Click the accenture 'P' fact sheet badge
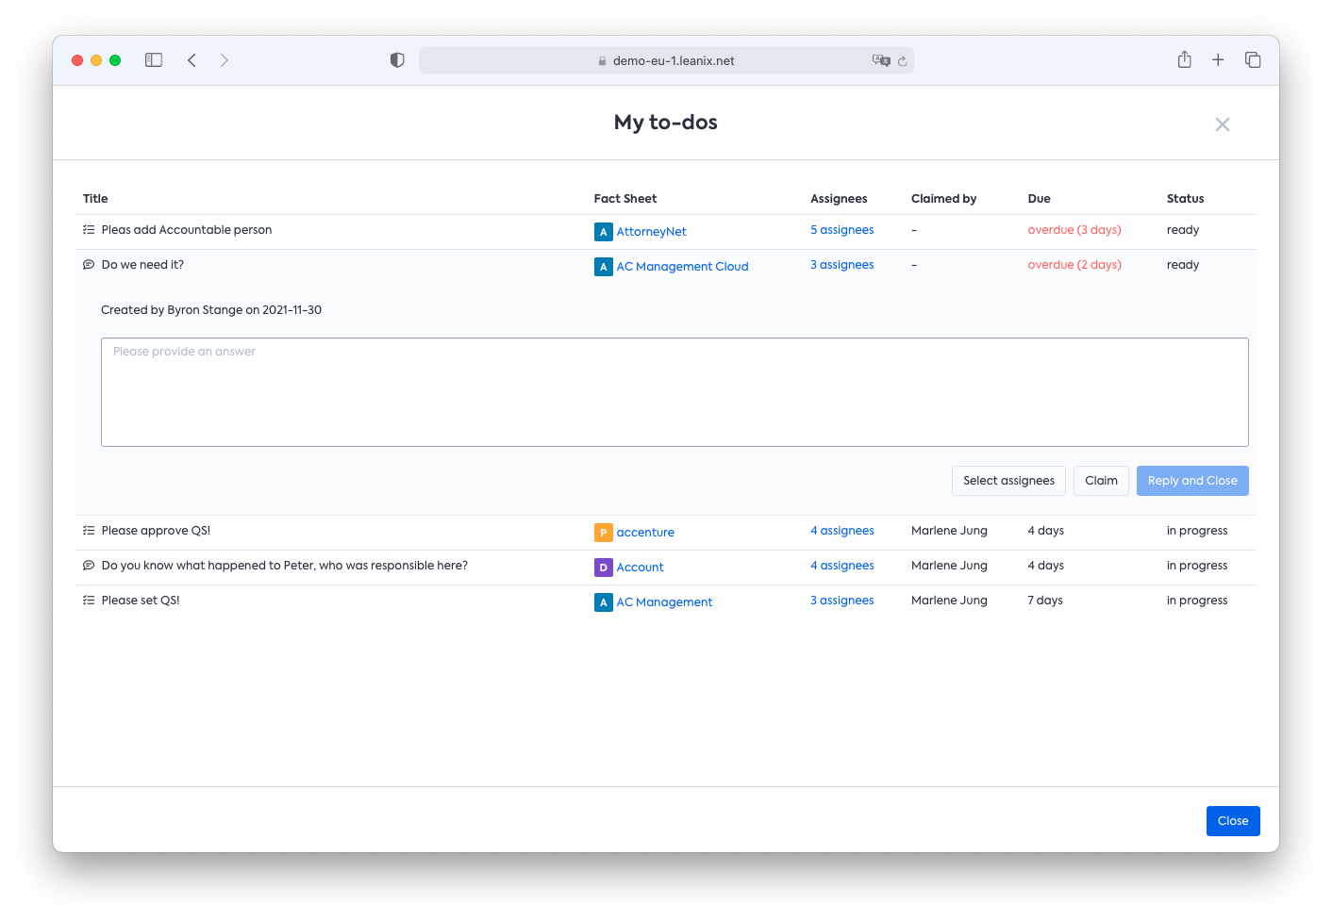 (604, 533)
